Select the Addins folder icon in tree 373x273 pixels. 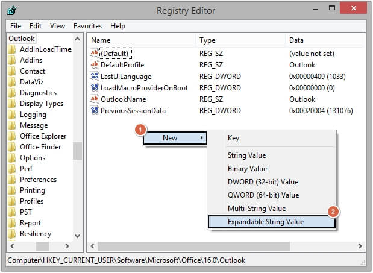tap(11, 60)
